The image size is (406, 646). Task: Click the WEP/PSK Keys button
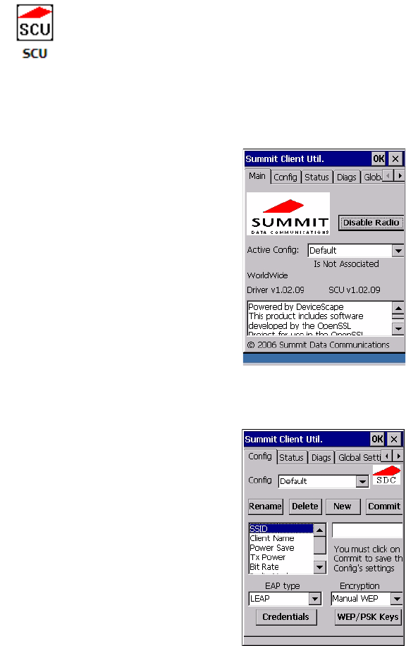pyautogui.click(x=368, y=617)
